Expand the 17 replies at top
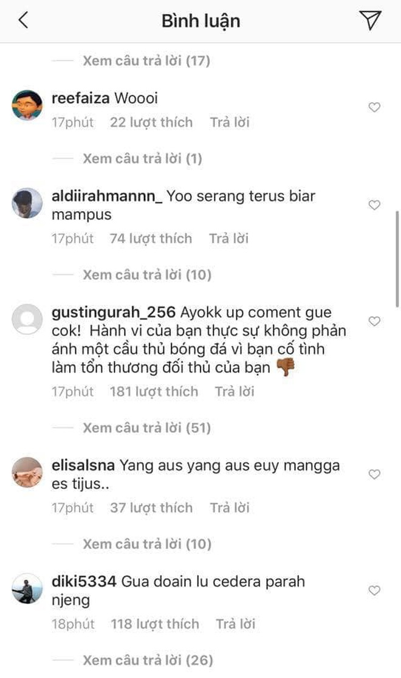The image size is (401, 678). click(146, 61)
